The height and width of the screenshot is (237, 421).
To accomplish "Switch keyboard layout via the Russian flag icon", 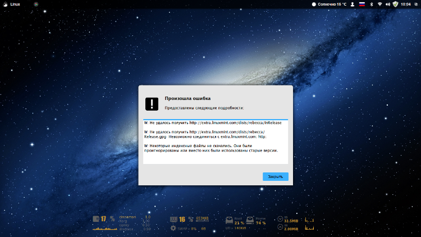I will (x=361, y=4).
